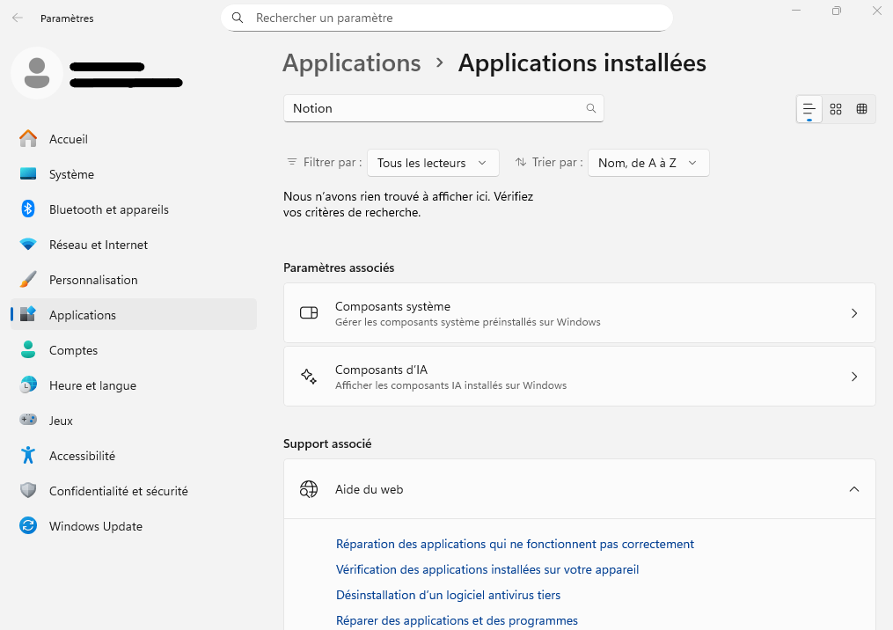Image resolution: width=893 pixels, height=630 pixels.
Task: Open Composants système settings entry
Action: pos(579,313)
